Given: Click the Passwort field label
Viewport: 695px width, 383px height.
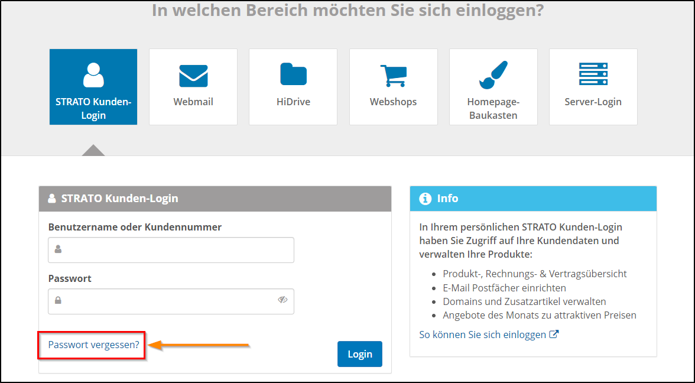Looking at the screenshot, I should [x=70, y=278].
